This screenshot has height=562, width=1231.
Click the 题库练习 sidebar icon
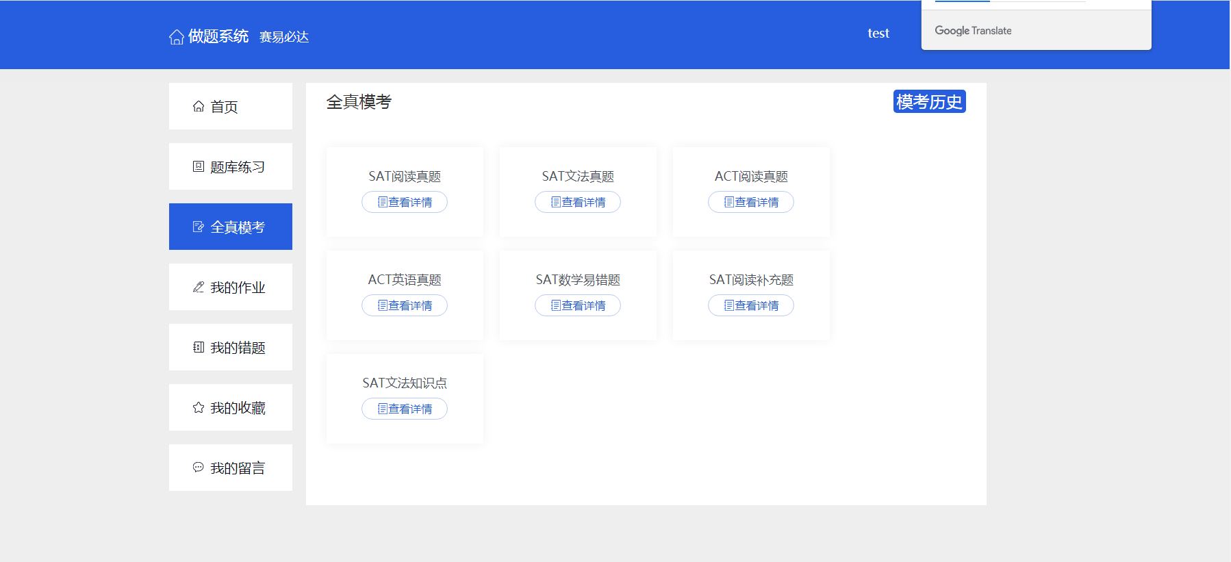[x=199, y=167]
